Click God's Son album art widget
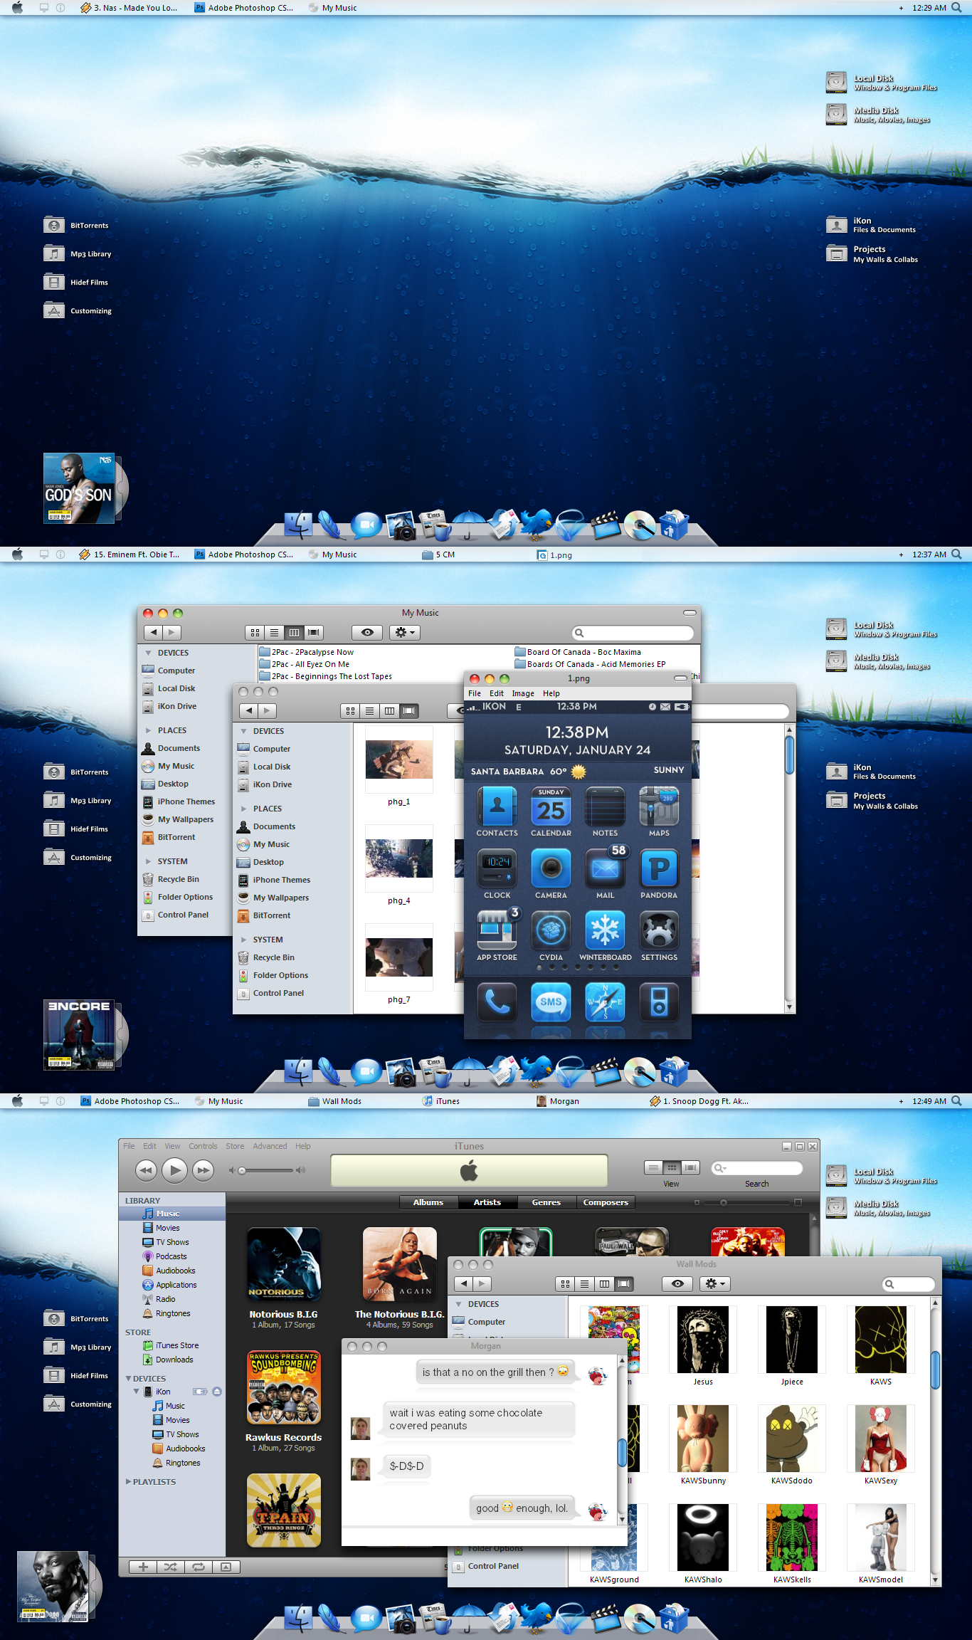This screenshot has width=972, height=1640. [79, 488]
